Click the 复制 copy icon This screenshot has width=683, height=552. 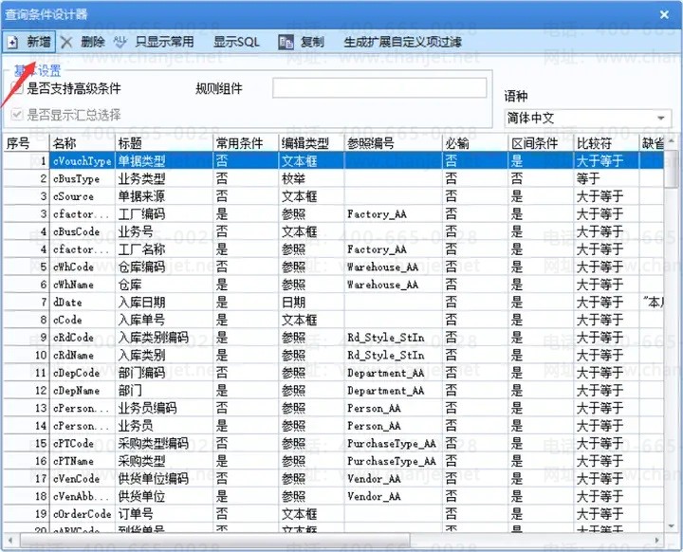[286, 43]
